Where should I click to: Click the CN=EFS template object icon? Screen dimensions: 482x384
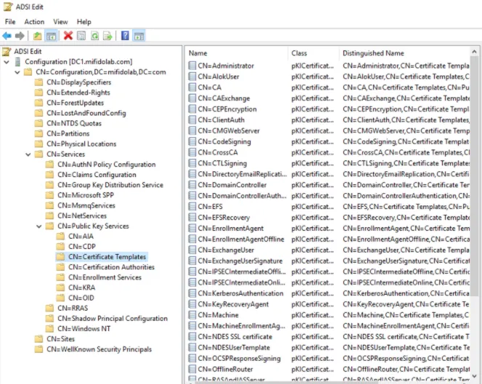[192, 207]
